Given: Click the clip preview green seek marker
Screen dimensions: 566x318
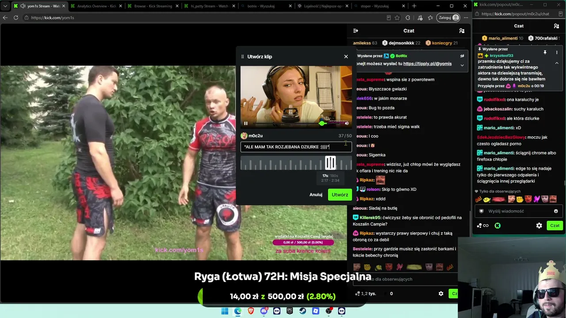Looking at the screenshot, I should click(322, 123).
